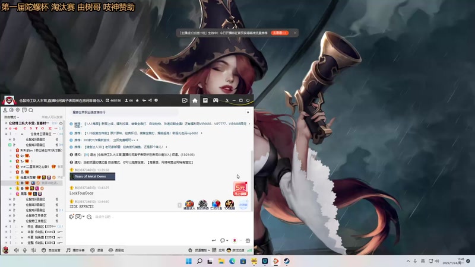Open the Windows Start button
475x267 pixels.
(x=188, y=261)
